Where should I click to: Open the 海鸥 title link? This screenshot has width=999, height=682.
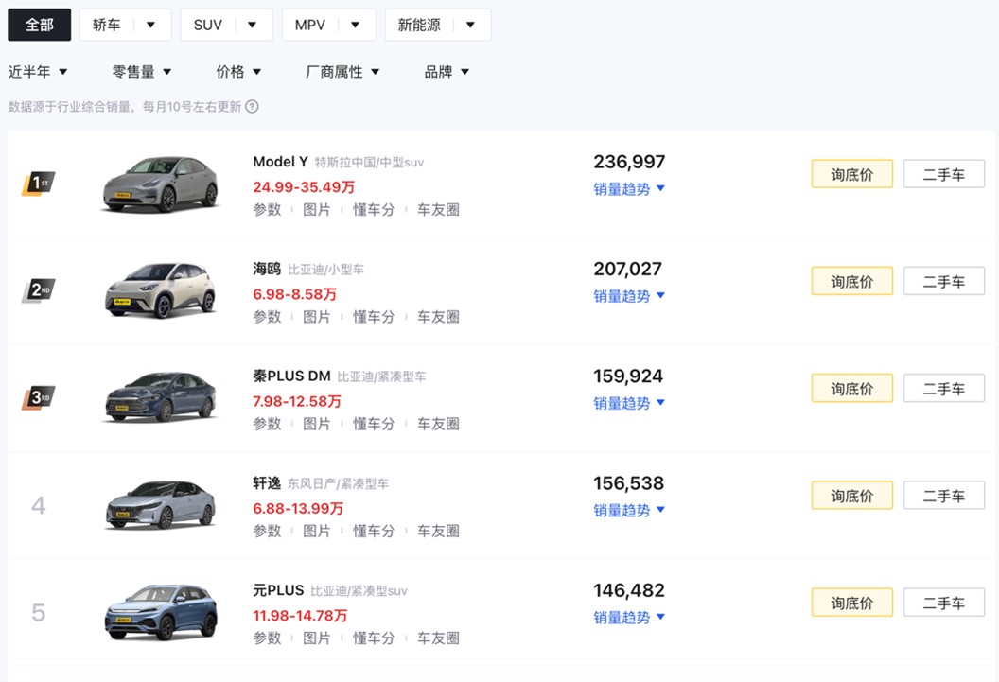[267, 269]
